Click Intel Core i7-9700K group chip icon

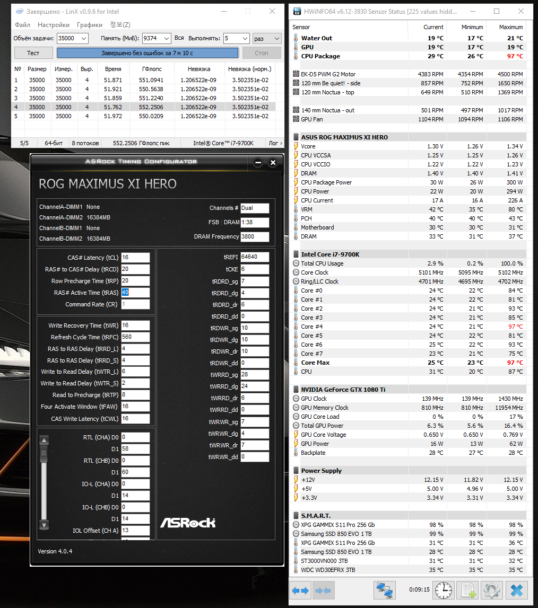tap(296, 254)
